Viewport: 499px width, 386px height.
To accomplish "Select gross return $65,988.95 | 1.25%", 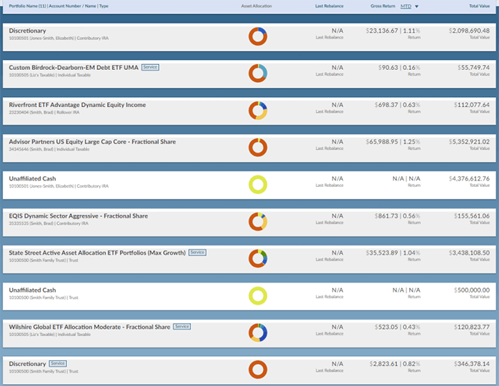I will (x=393, y=142).
